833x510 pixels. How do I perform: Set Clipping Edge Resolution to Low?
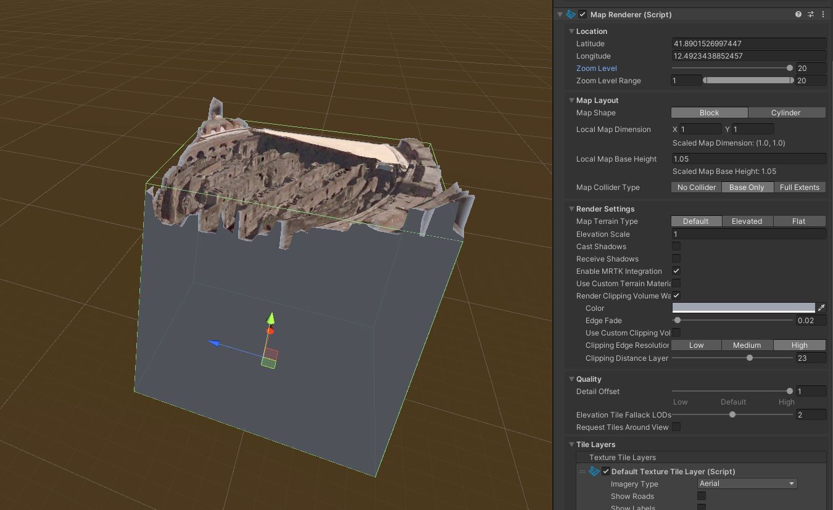coord(696,345)
